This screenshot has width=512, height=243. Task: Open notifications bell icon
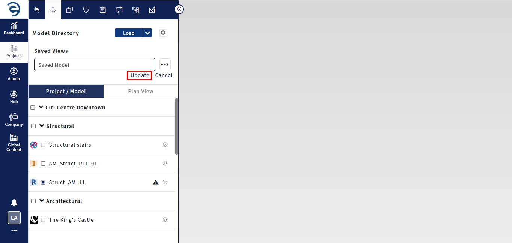coord(14,203)
